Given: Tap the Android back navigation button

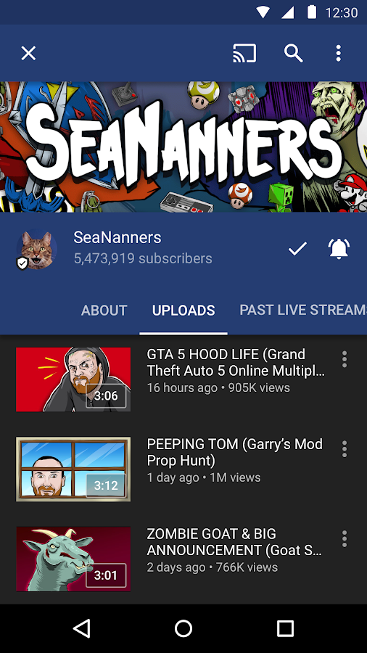Looking at the screenshot, I should pyautogui.click(x=81, y=628).
